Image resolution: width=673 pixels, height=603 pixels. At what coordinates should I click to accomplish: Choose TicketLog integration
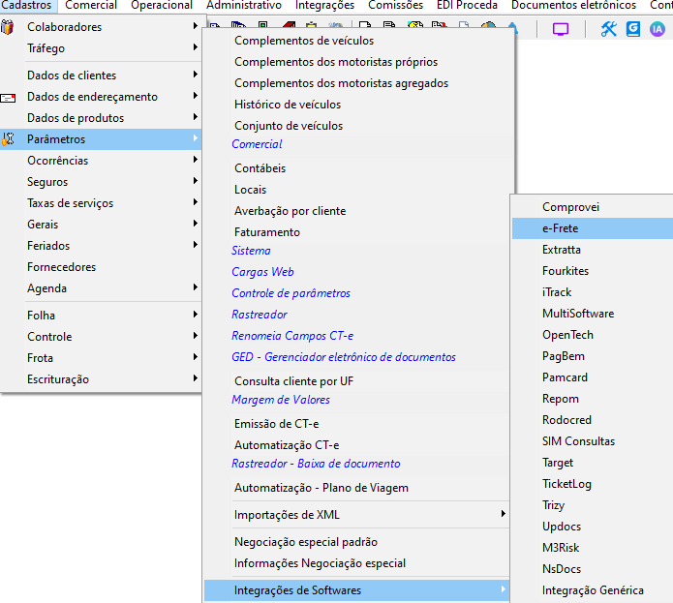[x=567, y=484]
